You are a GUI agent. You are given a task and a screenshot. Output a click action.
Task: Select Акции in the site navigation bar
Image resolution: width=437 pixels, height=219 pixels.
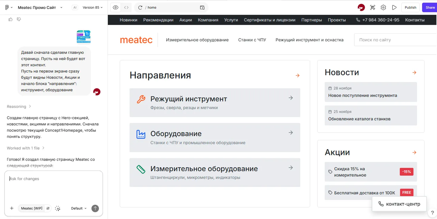(x=186, y=20)
